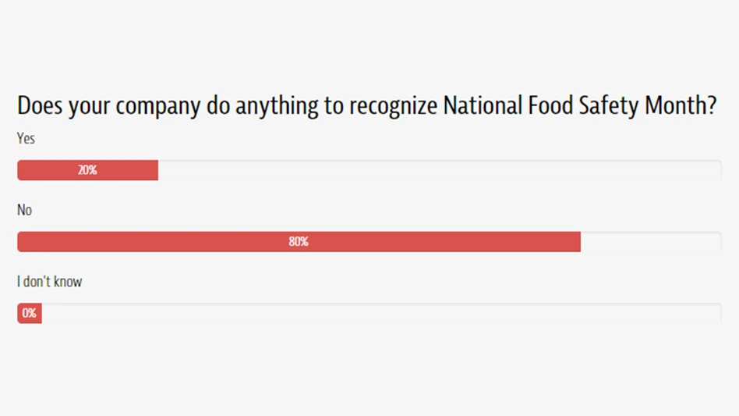The height and width of the screenshot is (416, 739).
Task: Click the far right end of the Yes bar track
Action: click(x=716, y=170)
